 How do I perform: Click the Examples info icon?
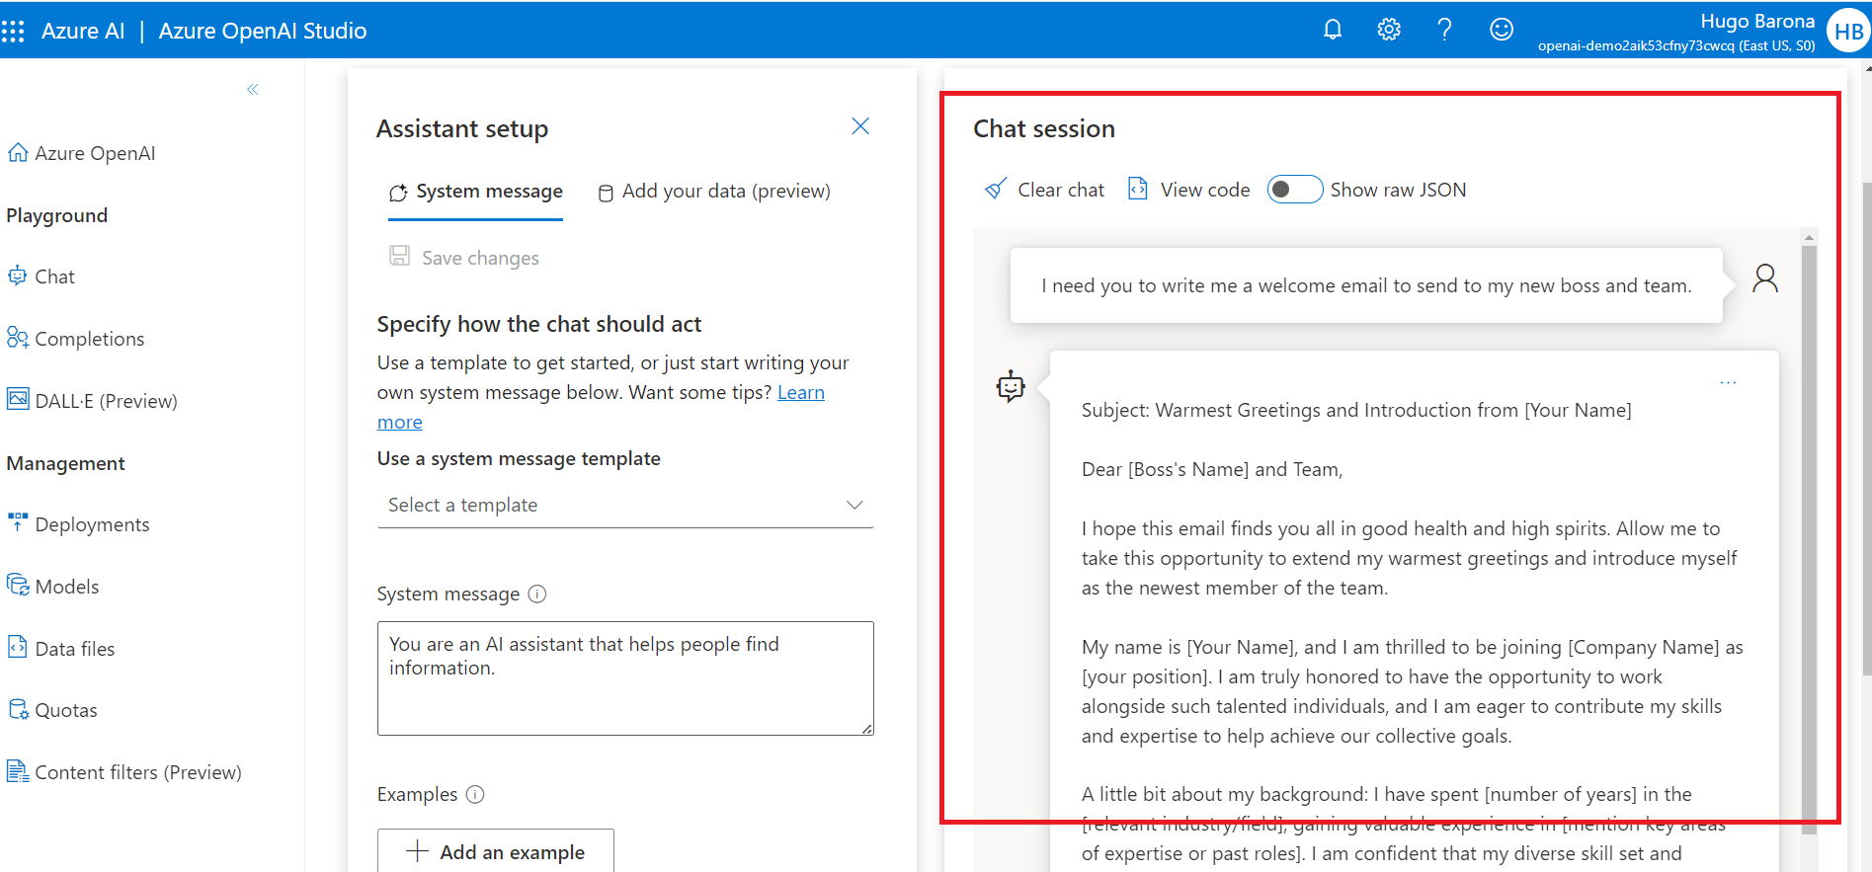pos(475,794)
